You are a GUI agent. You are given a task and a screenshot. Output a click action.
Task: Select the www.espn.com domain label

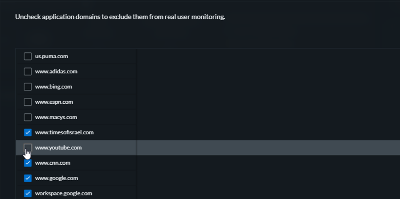pyautogui.click(x=54, y=102)
